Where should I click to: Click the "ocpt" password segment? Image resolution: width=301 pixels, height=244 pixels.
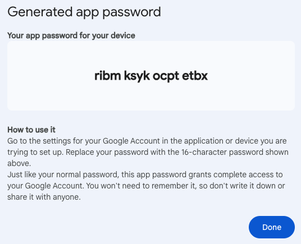tap(166, 76)
